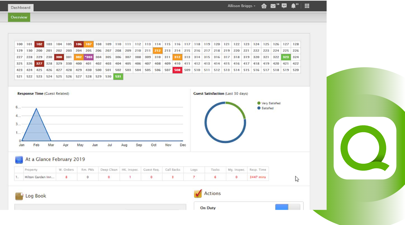The height and width of the screenshot is (225, 405).
Task: Expand the Allison Briggs user dropdown
Action: coord(242,6)
